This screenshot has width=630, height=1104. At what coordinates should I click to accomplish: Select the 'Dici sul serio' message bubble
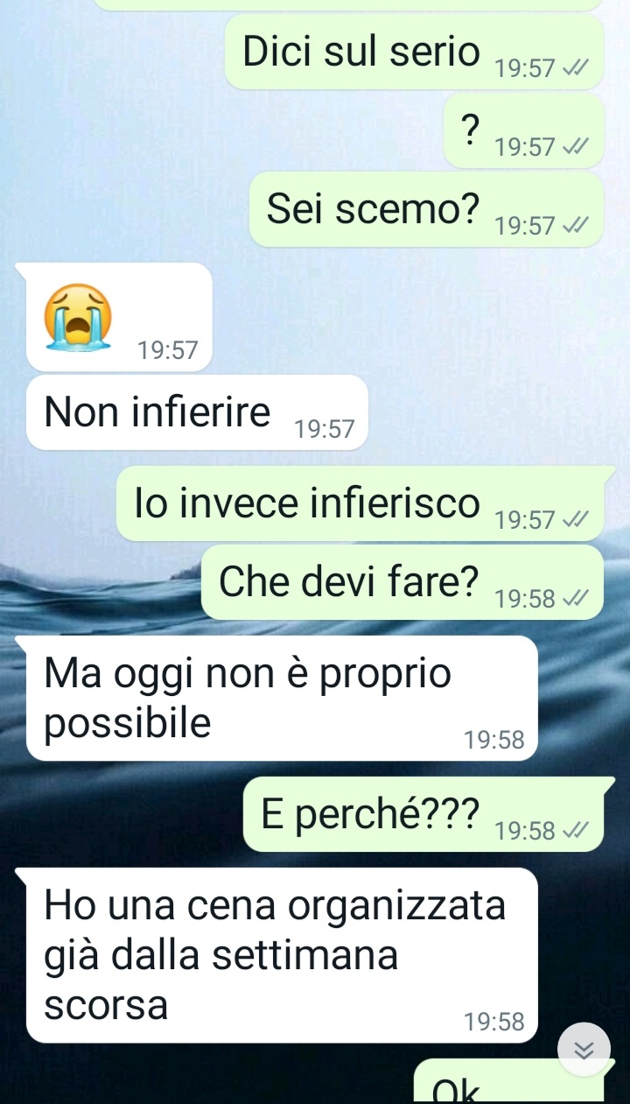(x=415, y=52)
